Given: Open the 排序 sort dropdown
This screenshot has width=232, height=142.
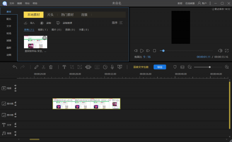Looking at the screenshot, I should coord(117,23).
